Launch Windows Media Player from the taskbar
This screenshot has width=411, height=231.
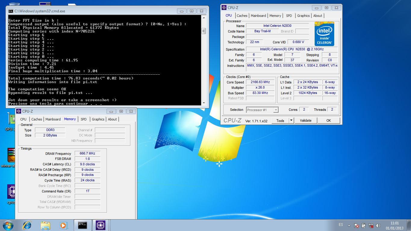click(64, 225)
